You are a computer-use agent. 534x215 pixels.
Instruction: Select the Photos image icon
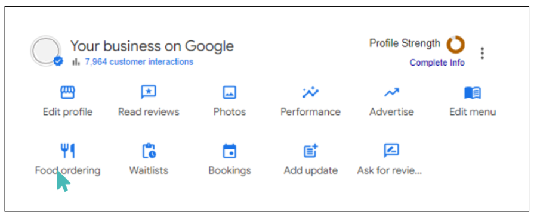point(230,92)
